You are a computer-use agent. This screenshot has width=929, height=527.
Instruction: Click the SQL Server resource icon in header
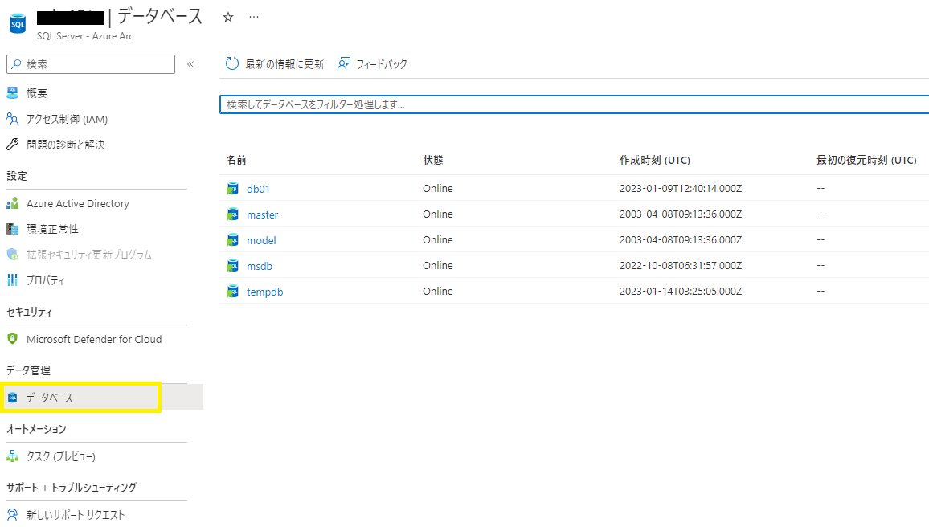coord(18,23)
